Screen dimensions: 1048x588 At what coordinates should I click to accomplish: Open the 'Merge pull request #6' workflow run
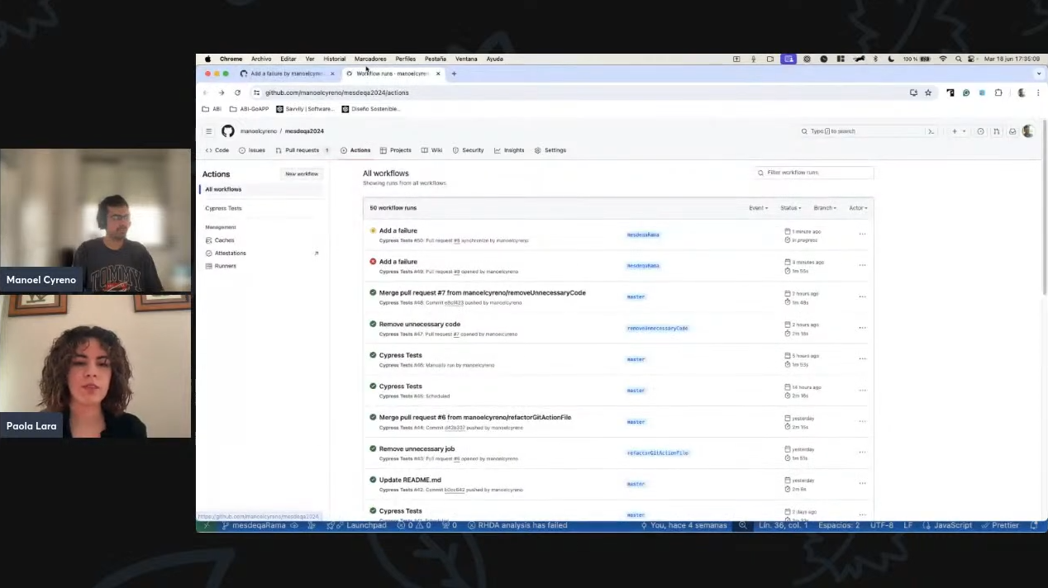pyautogui.click(x=474, y=418)
